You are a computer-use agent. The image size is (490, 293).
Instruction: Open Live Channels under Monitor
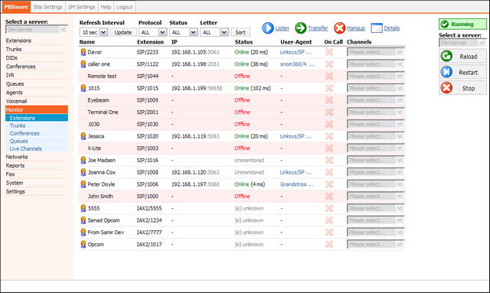click(x=25, y=148)
